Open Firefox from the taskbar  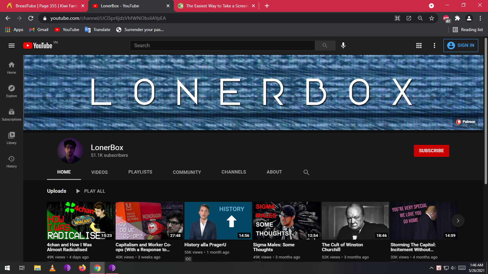(x=82, y=268)
